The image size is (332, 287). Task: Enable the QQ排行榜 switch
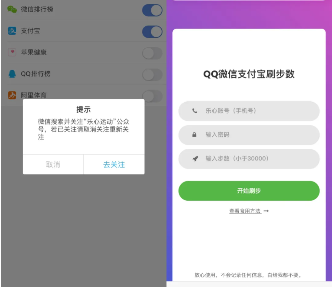152,75
